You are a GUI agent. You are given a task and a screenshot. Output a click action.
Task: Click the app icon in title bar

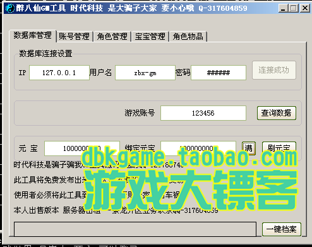click(9, 8)
